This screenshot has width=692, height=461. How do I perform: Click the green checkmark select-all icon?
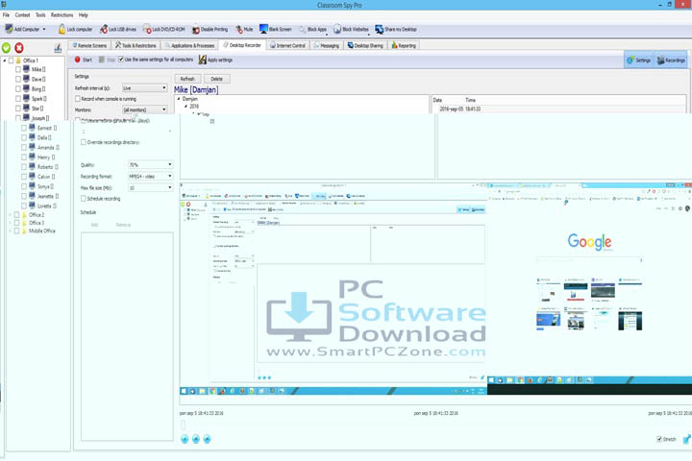(6, 48)
